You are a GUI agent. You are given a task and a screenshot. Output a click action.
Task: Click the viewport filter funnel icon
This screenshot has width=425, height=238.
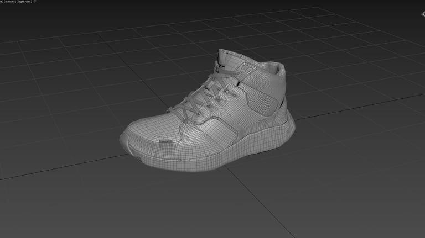click(35, 1)
